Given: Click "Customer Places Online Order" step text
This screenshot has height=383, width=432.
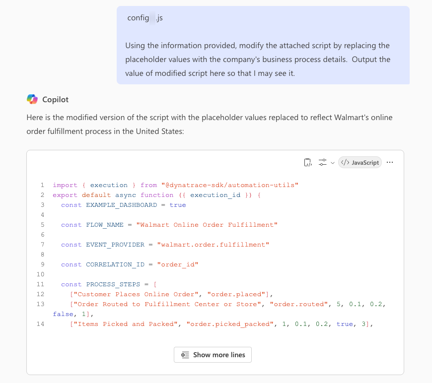Looking at the screenshot, I should coord(136,294).
